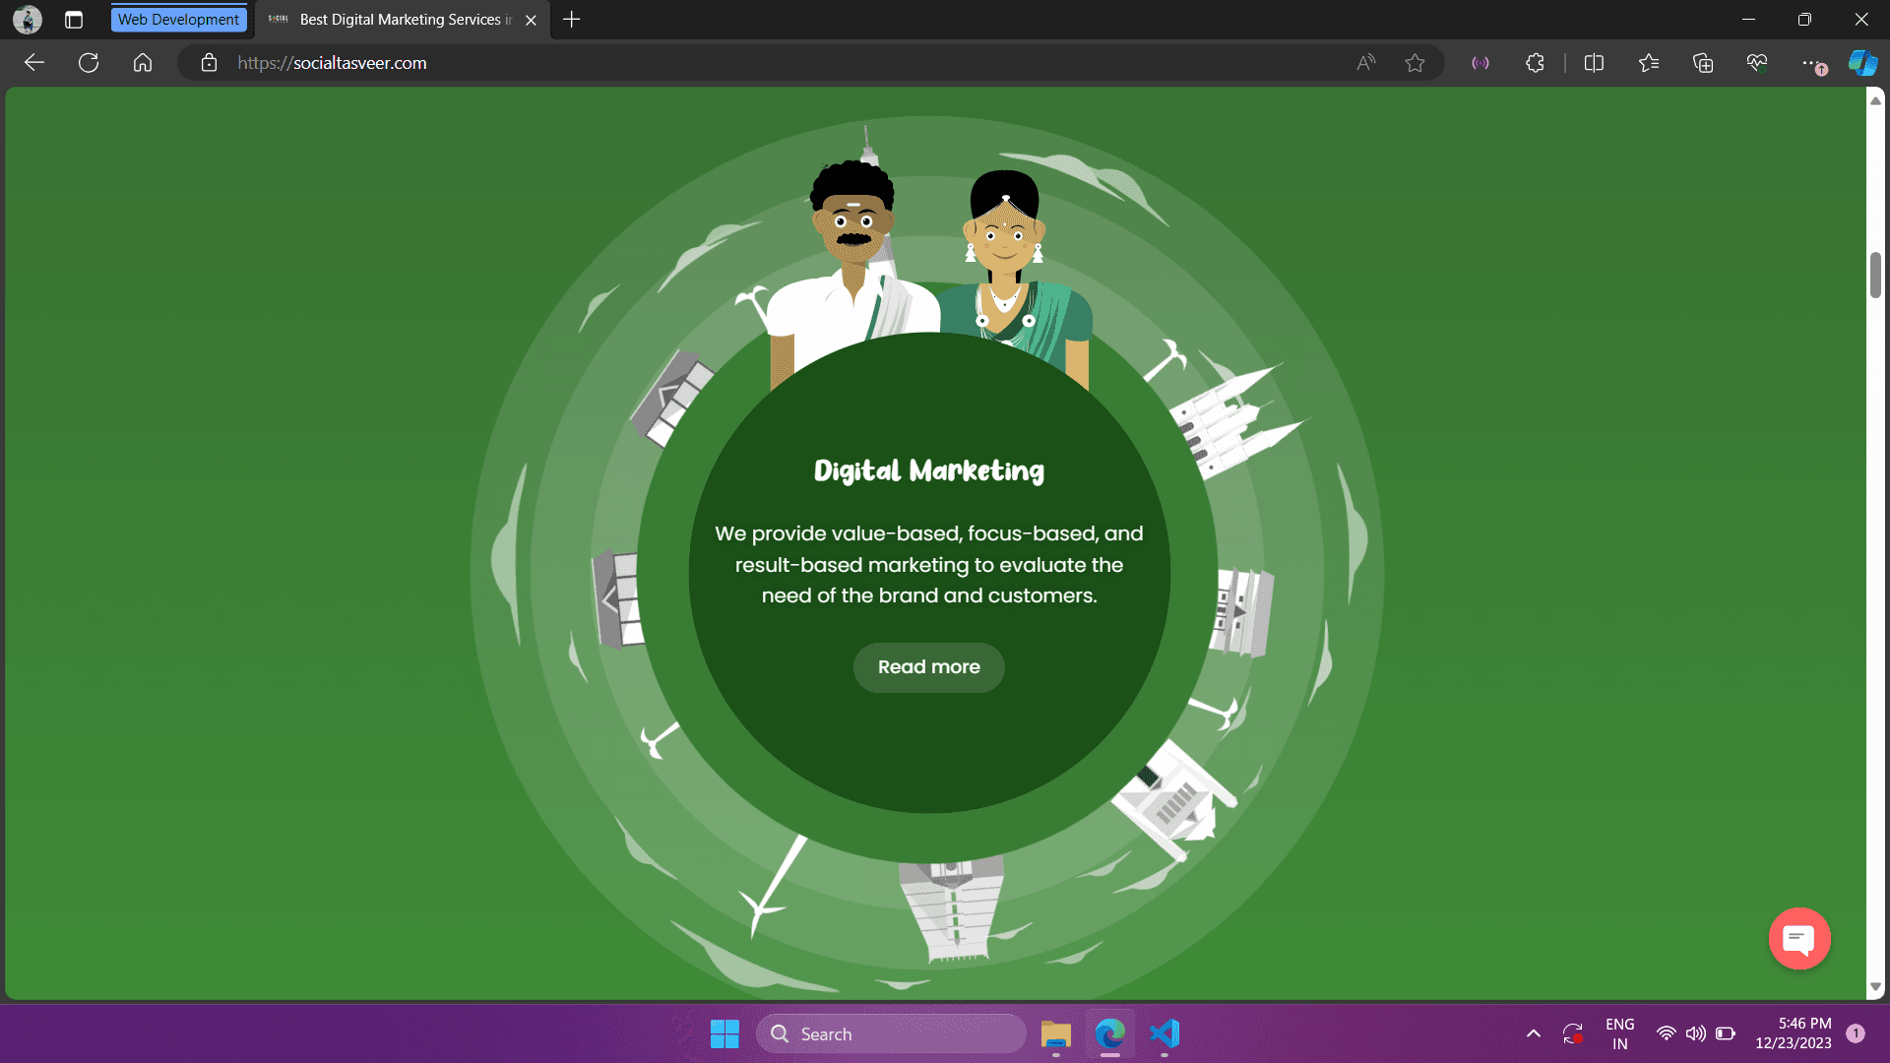The height and width of the screenshot is (1063, 1890).
Task: Refresh the current page
Action: coord(89,63)
